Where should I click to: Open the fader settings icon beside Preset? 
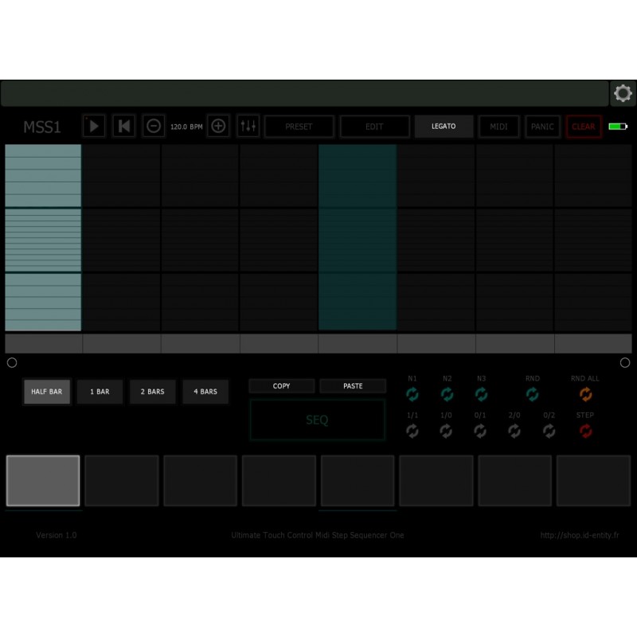click(x=248, y=126)
